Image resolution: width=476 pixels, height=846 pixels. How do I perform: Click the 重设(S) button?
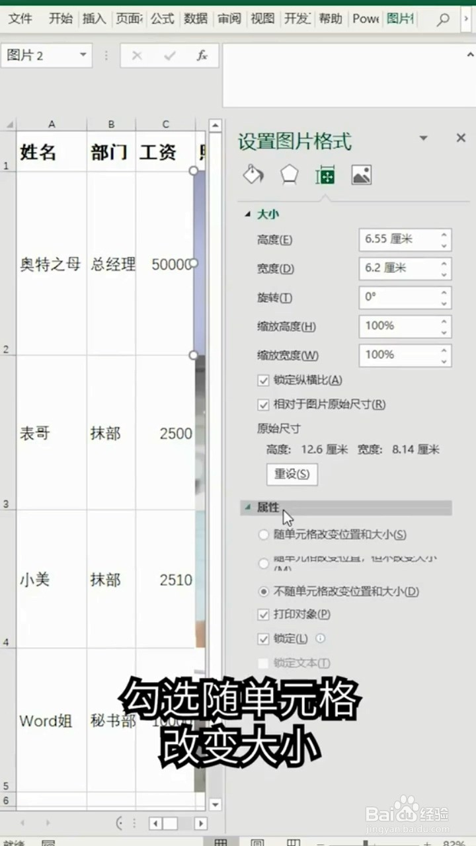[292, 475]
